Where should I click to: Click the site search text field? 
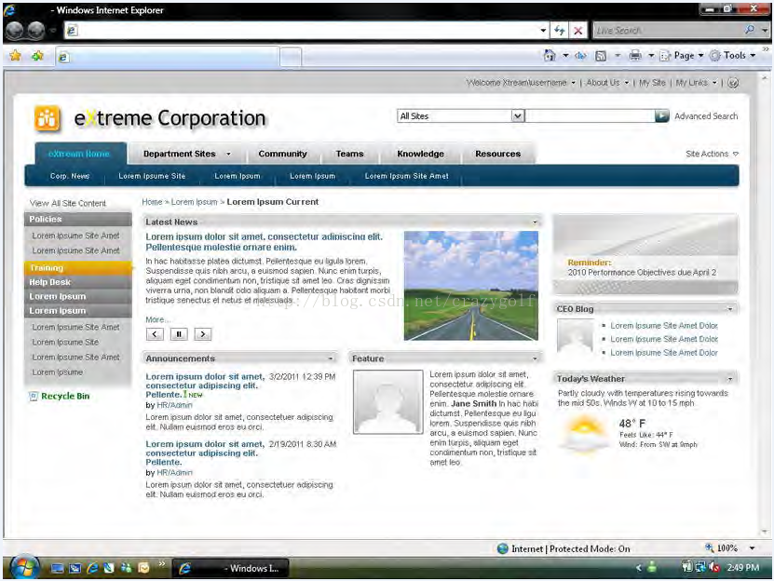[x=590, y=116]
